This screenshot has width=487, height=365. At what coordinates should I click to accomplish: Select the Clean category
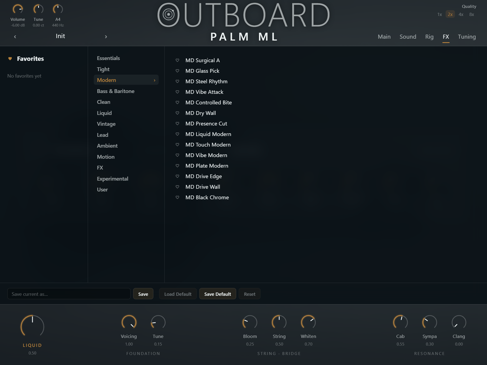click(104, 102)
